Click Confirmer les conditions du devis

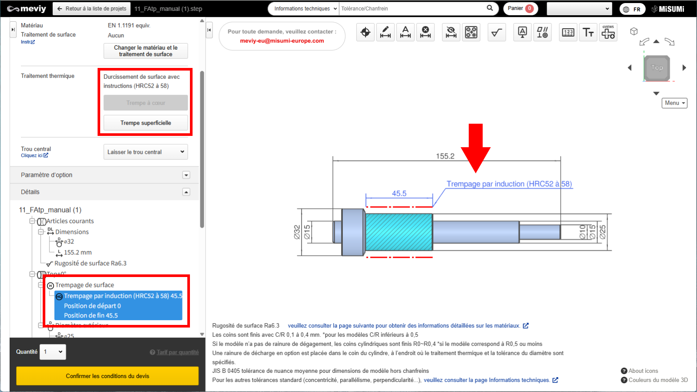[x=107, y=376]
